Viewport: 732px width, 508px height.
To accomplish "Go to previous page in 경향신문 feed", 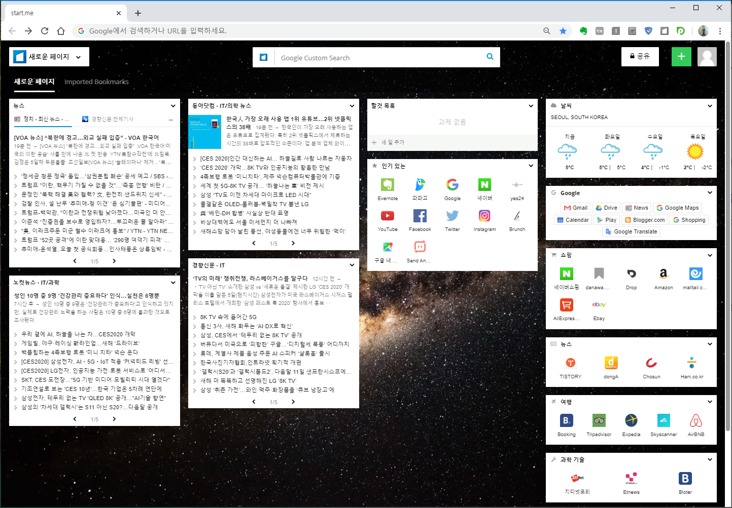I will (x=254, y=402).
